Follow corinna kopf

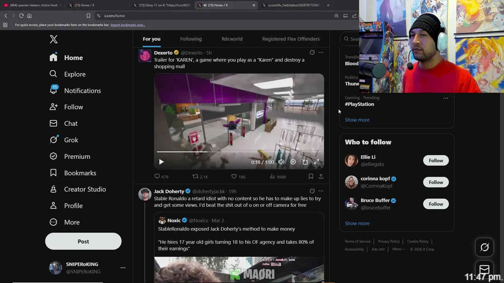point(436,182)
